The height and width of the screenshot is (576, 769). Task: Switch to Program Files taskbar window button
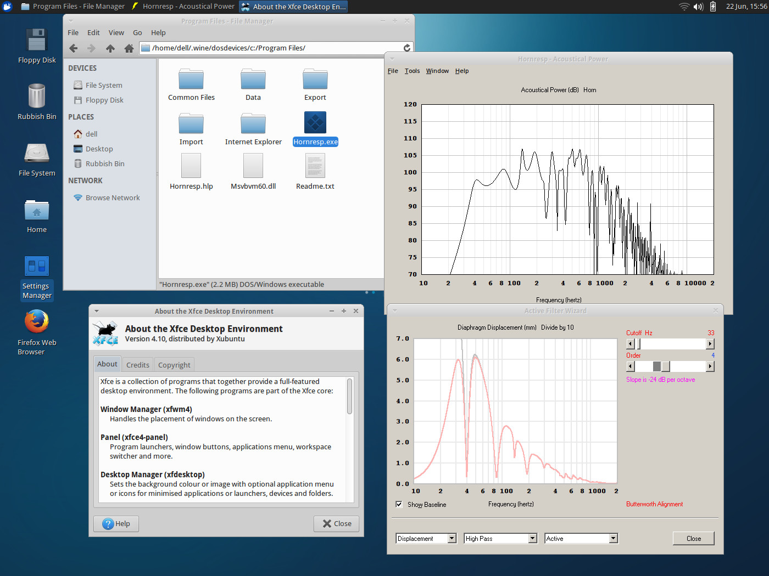[73, 7]
